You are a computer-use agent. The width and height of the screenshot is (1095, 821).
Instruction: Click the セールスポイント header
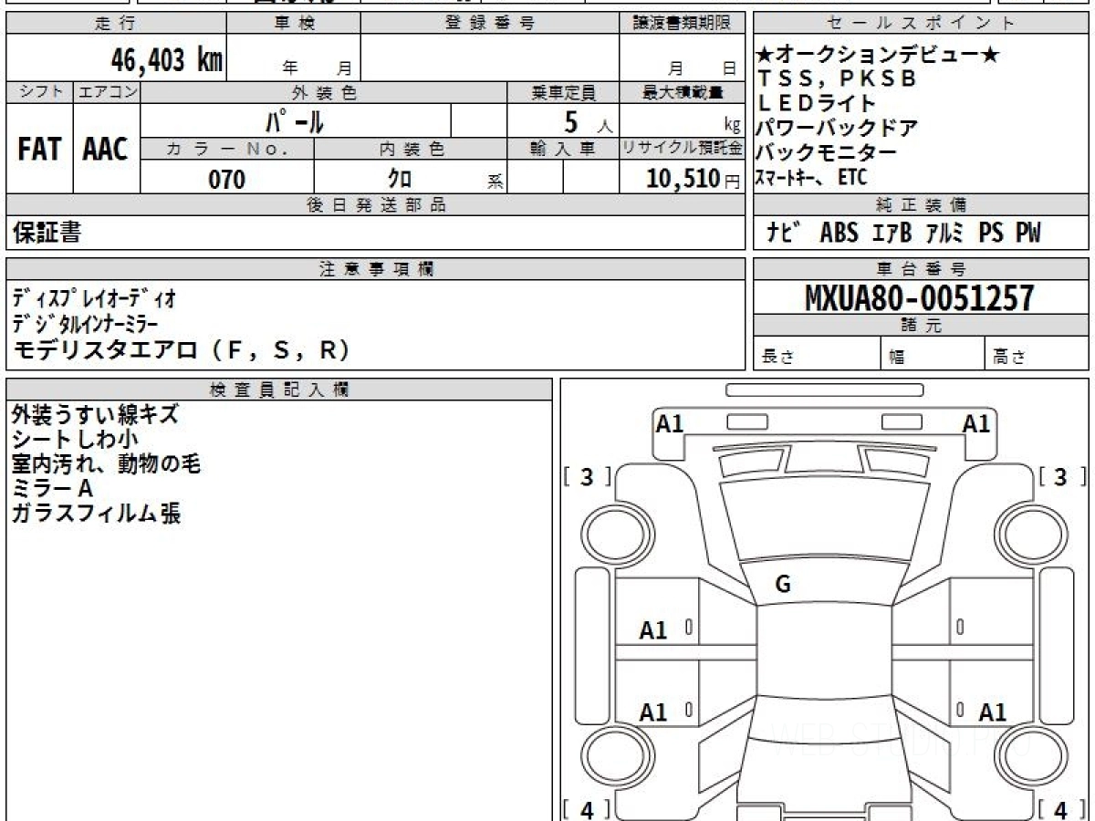pyautogui.click(x=920, y=24)
